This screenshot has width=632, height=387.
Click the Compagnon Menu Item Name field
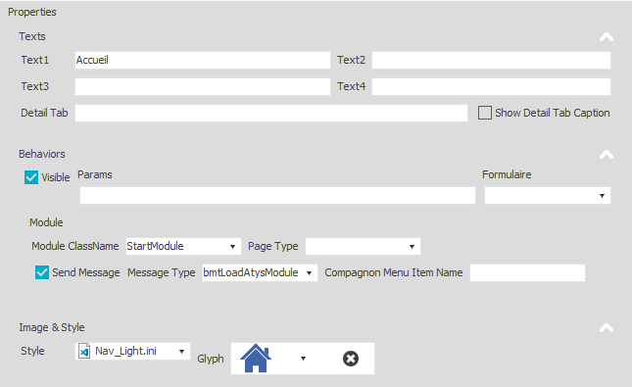(527, 273)
